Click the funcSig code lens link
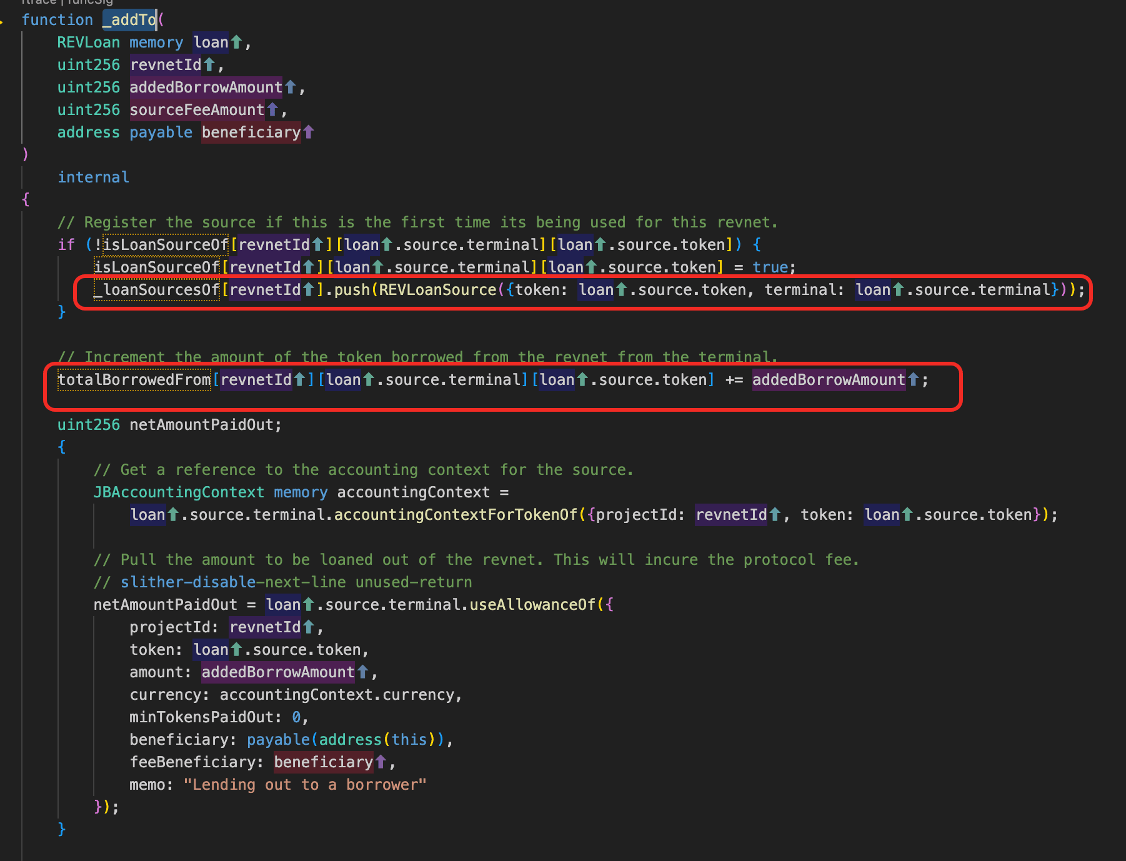This screenshot has height=861, width=1126. 91,2
